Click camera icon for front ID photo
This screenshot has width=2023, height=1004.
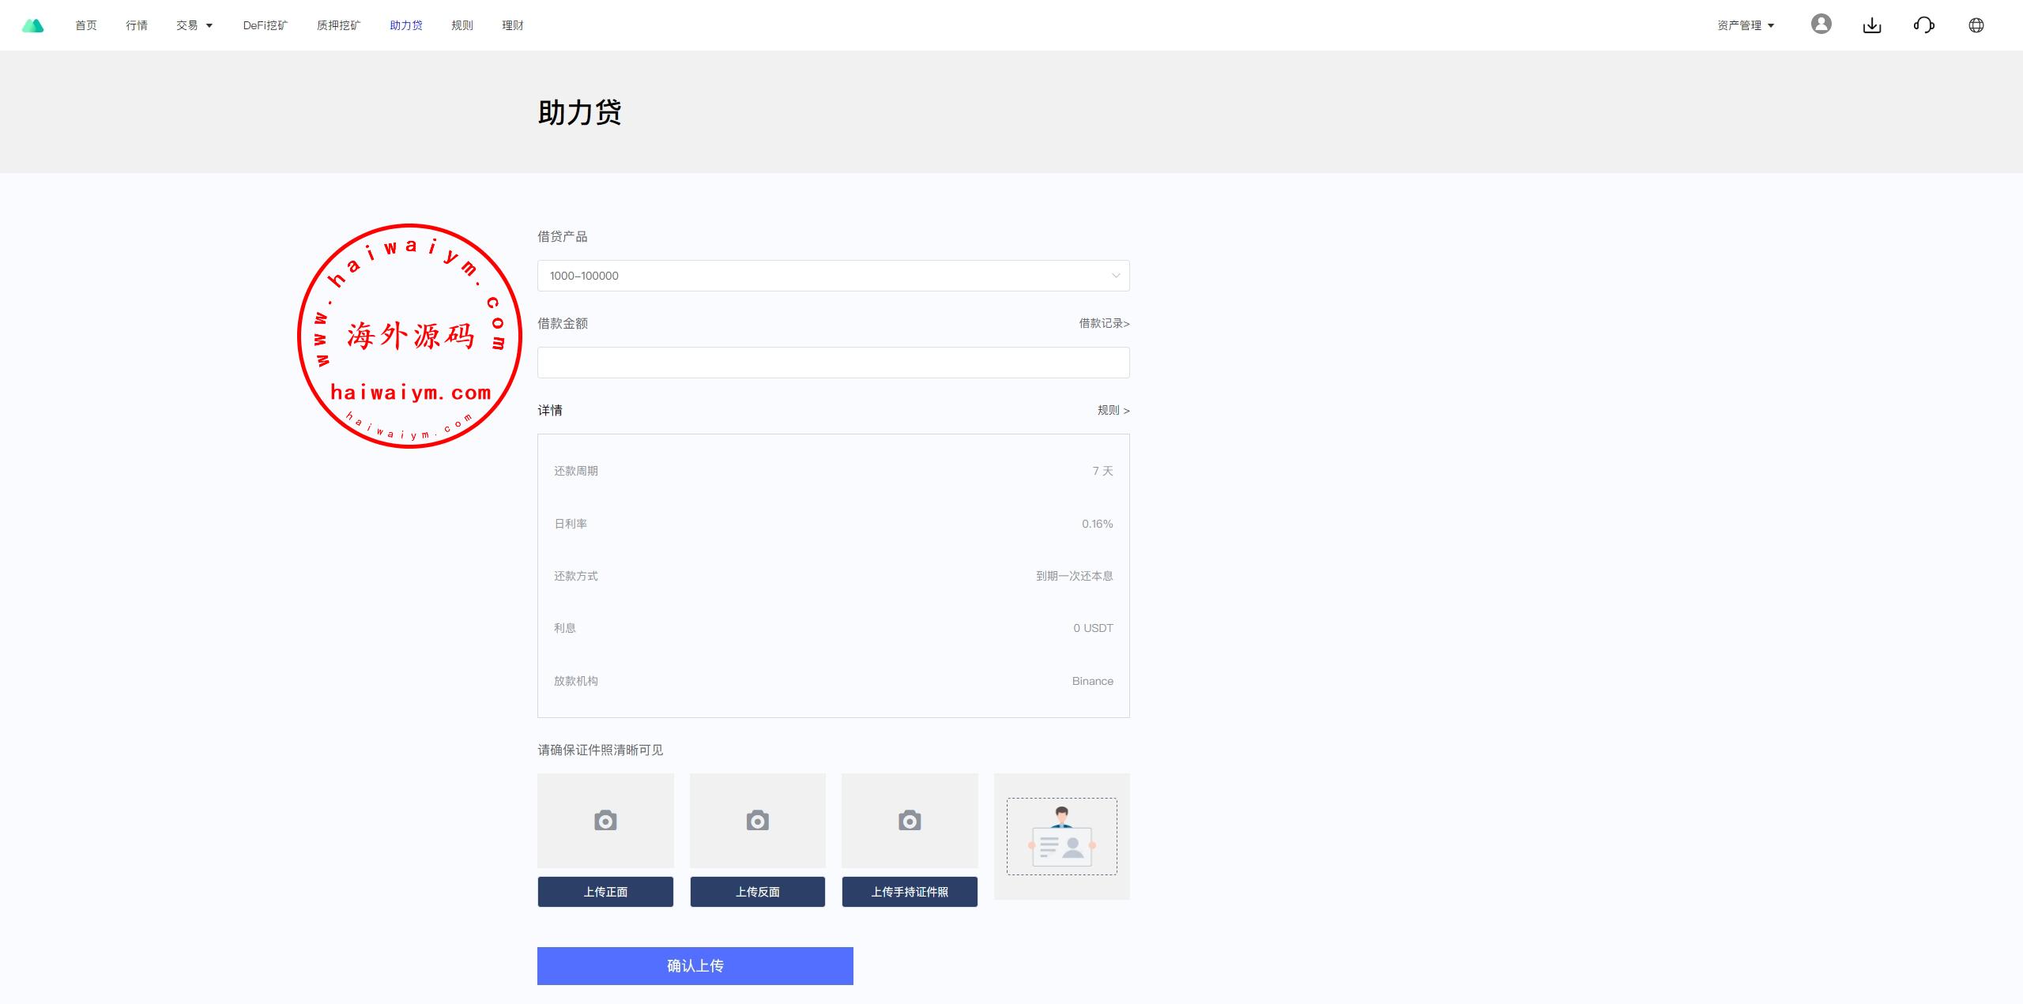coord(605,821)
